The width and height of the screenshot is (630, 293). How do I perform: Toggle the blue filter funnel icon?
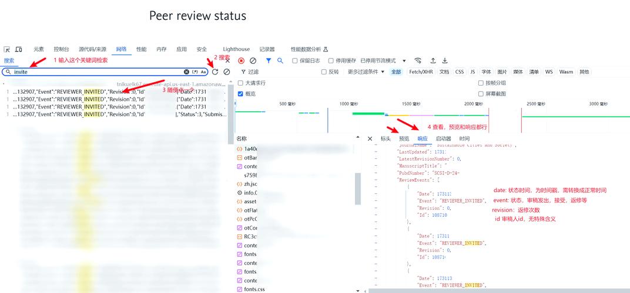[x=269, y=61]
